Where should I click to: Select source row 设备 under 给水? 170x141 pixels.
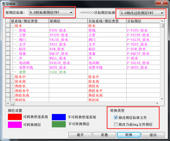click(x=22, y=53)
